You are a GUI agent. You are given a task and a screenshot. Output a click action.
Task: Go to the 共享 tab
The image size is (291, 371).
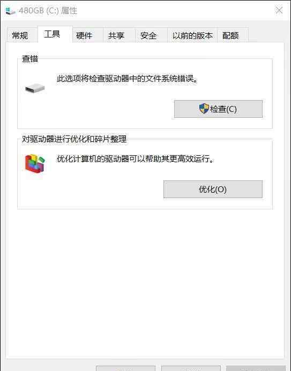(116, 35)
